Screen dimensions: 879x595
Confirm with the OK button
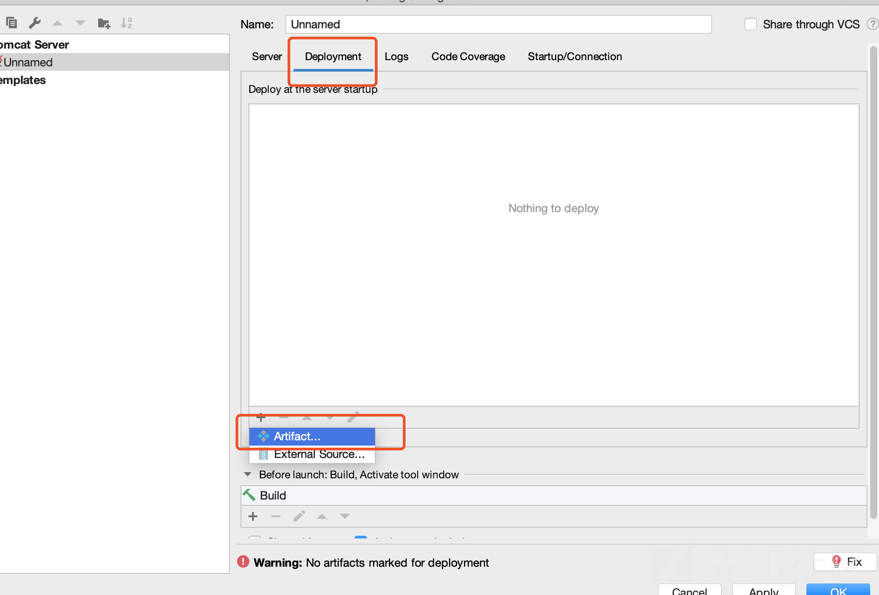click(x=838, y=591)
